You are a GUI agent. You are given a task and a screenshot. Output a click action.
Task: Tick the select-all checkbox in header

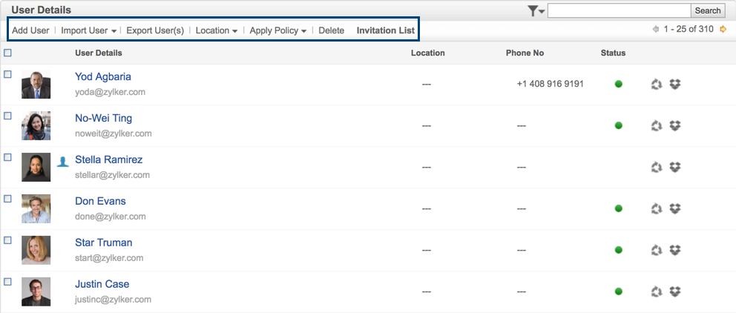(7, 53)
